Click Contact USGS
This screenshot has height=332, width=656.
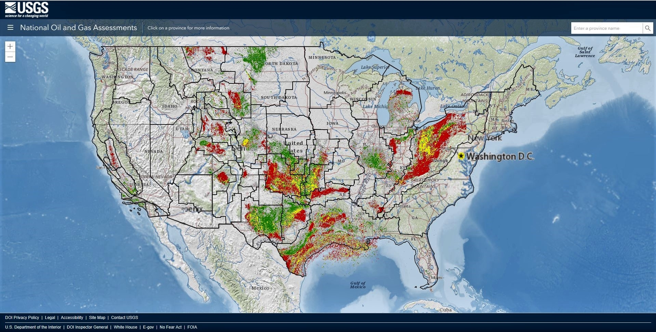point(124,318)
